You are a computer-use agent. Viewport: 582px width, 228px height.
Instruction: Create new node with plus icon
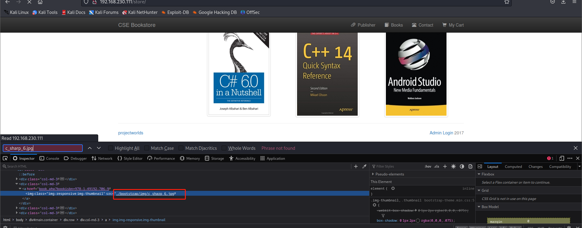click(x=356, y=166)
